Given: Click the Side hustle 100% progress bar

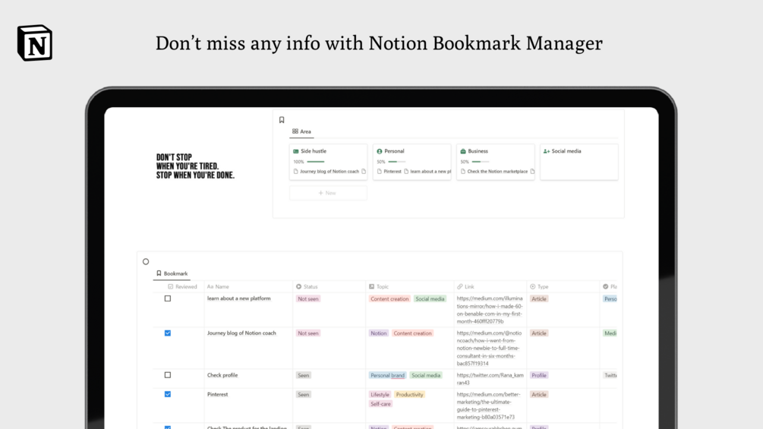Looking at the screenshot, I should coord(316,162).
